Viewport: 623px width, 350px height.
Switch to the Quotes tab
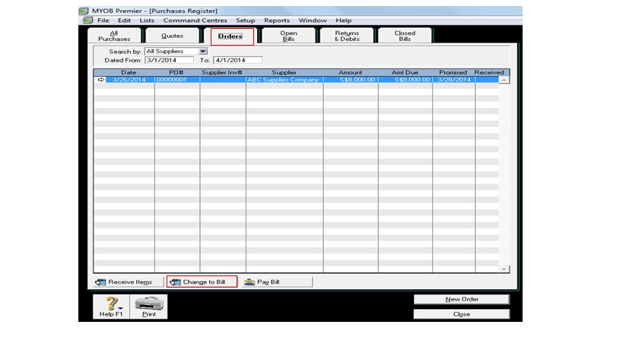pyautogui.click(x=172, y=36)
